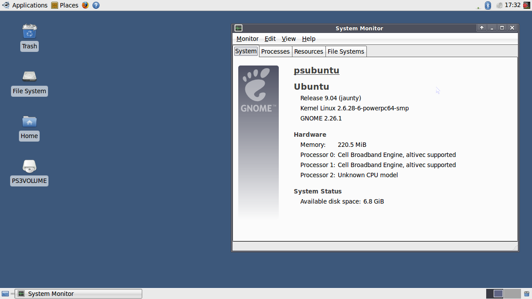Launch Firefox from the top panel
Image resolution: width=532 pixels, height=299 pixels.
[x=85, y=5]
